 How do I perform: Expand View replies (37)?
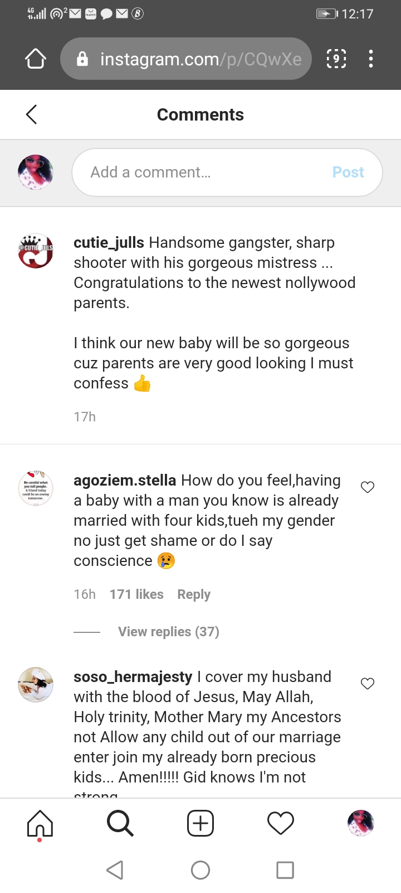pos(168,632)
